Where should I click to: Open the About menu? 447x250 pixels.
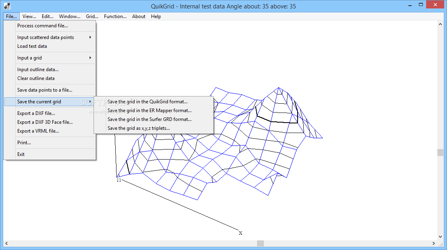(139, 16)
